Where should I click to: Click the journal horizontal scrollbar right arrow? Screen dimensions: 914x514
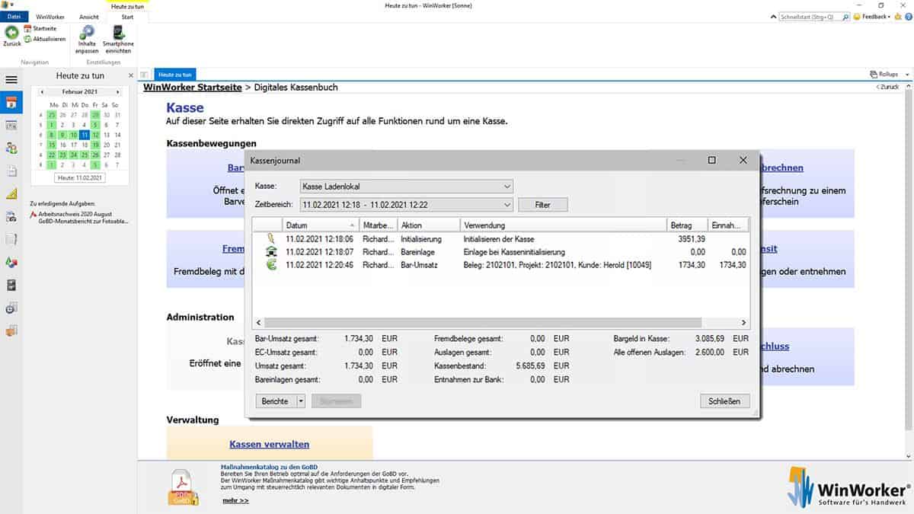coord(744,323)
